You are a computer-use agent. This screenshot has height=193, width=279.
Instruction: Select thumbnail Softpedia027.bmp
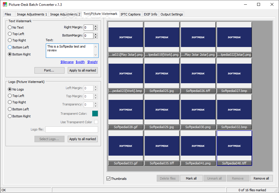click(234, 76)
